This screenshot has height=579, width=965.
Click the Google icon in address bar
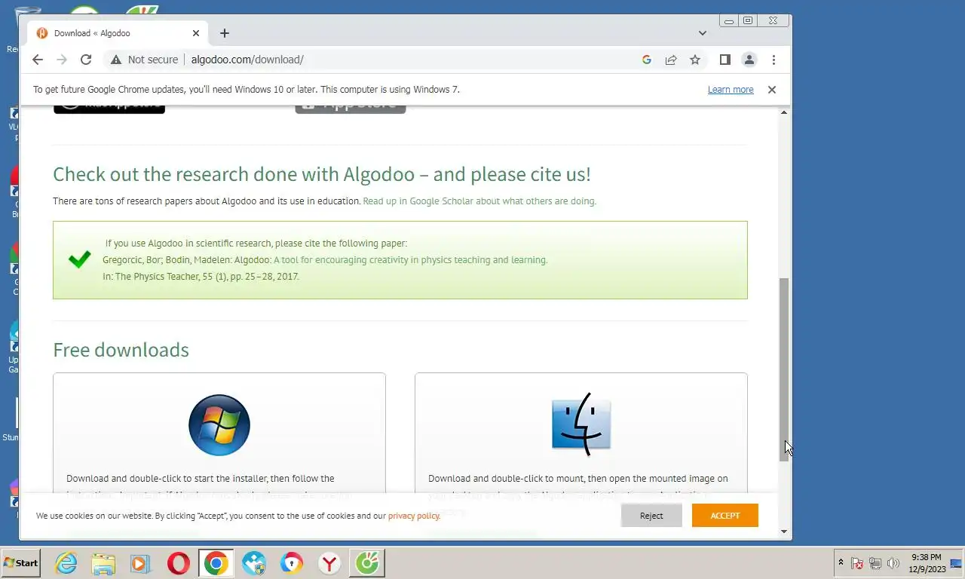point(647,60)
